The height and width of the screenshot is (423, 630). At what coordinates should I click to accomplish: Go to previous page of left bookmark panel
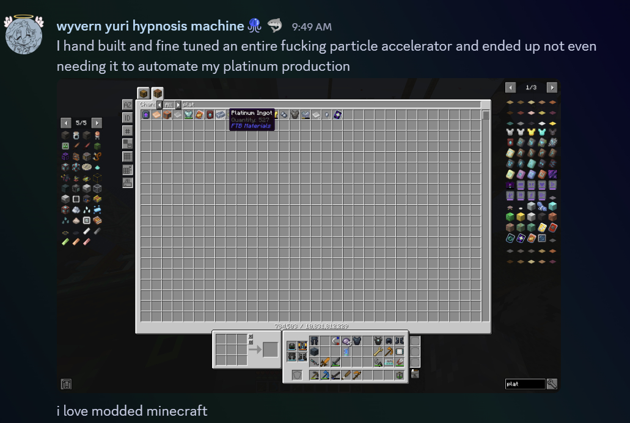tap(65, 123)
